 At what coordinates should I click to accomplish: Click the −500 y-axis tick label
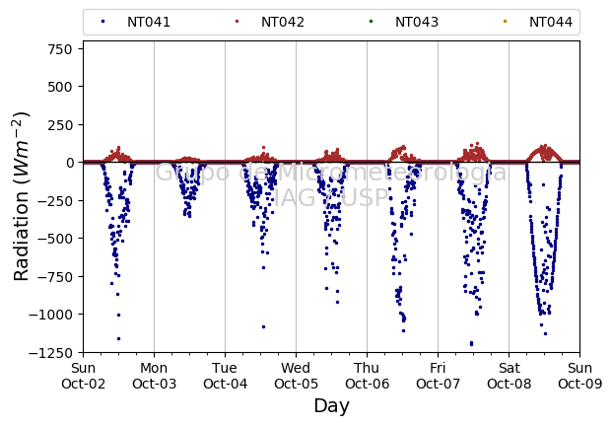(x=55, y=239)
